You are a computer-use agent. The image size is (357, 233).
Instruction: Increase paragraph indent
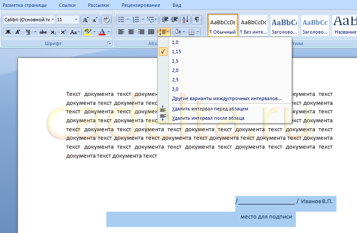[174, 20]
